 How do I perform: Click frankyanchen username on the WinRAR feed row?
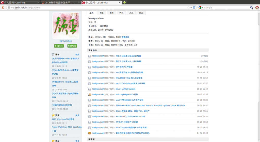point(98,122)
